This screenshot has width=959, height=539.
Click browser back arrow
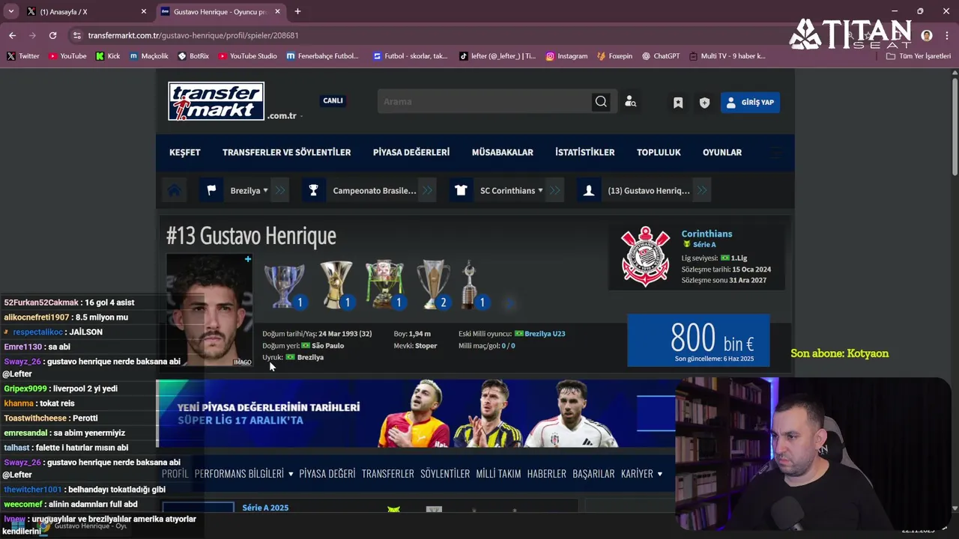(12, 35)
